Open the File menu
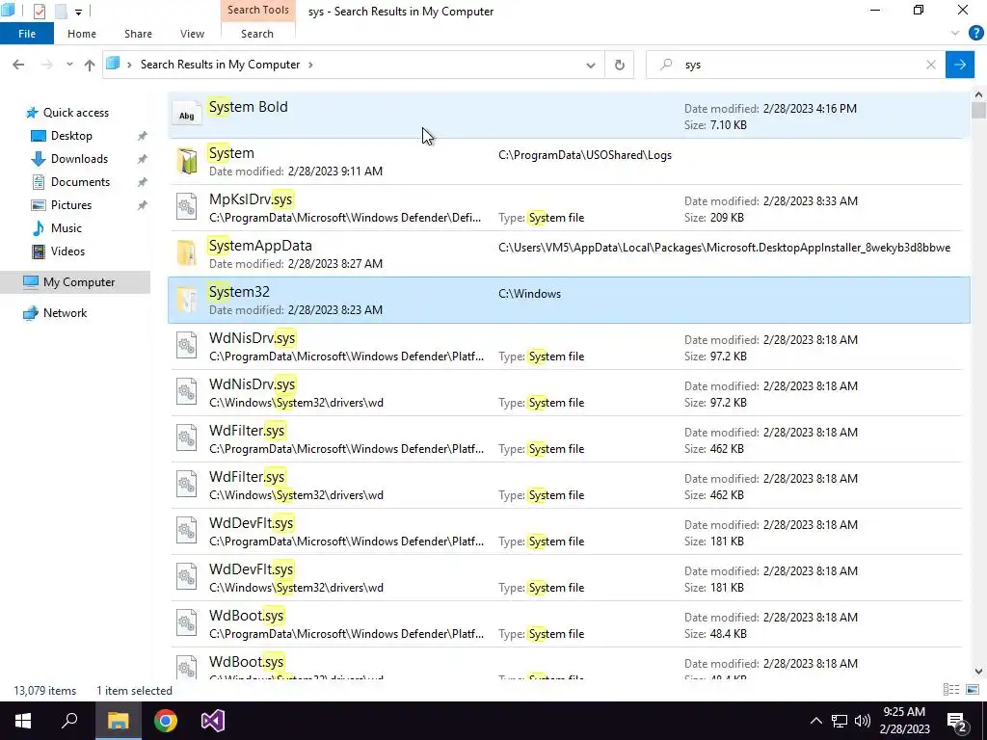 click(x=26, y=34)
